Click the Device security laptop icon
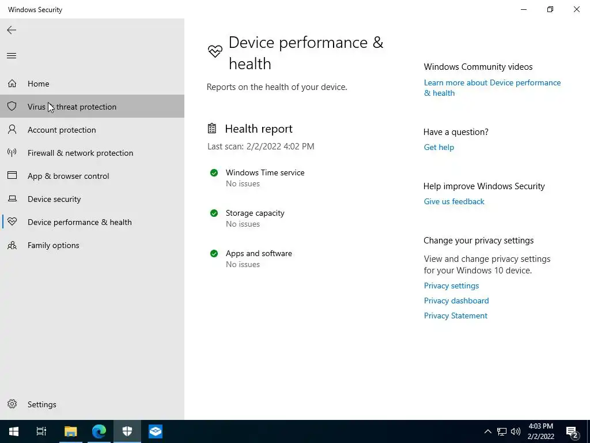Screen dimensions: 590x443 coord(12,198)
